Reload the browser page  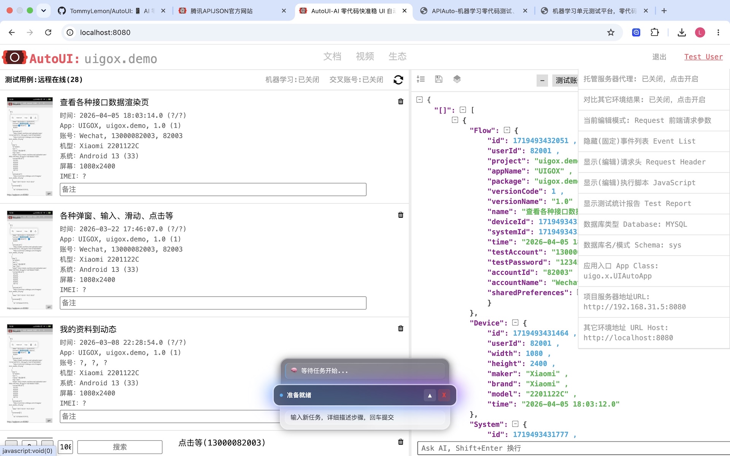click(48, 32)
